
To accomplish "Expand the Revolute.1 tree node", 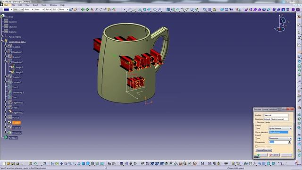I will click(6, 51).
